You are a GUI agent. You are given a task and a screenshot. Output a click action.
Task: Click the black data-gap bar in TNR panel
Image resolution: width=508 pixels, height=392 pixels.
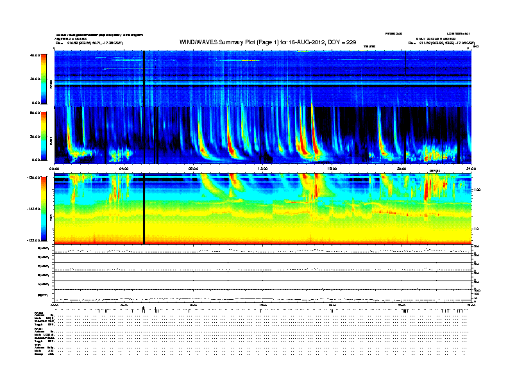(144, 209)
